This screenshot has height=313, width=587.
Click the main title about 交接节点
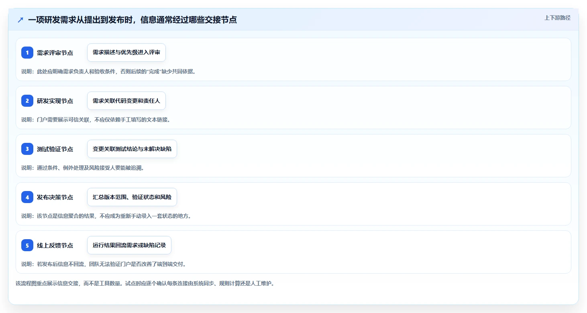coord(132,20)
